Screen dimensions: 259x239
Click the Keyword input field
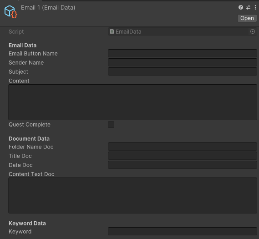183,231
